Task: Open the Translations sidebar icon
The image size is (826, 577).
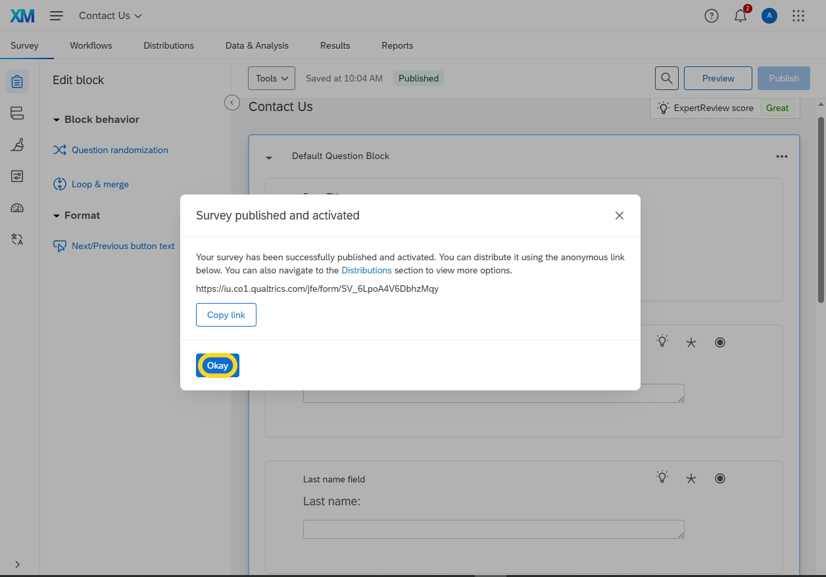Action: click(x=17, y=239)
